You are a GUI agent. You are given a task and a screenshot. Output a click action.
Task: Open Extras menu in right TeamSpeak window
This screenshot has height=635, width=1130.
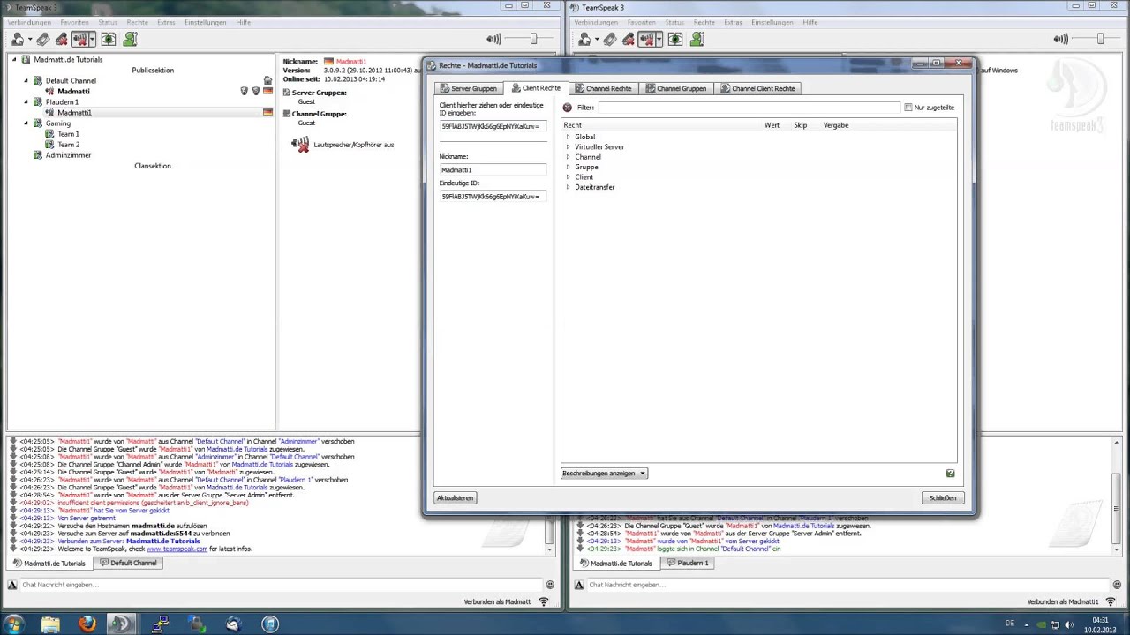click(x=733, y=22)
